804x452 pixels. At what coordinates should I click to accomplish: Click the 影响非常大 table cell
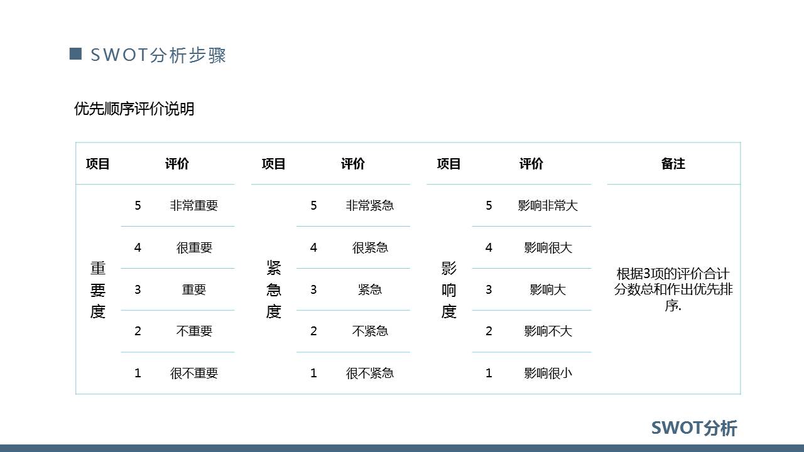[548, 205]
